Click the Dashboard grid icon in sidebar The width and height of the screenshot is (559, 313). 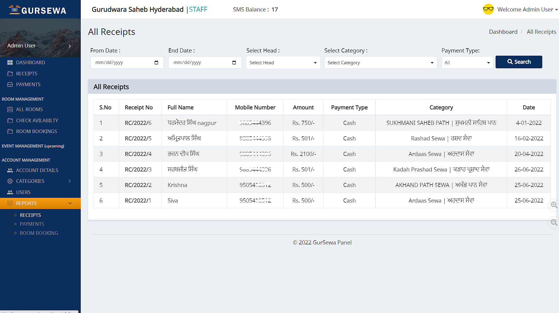pos(10,62)
